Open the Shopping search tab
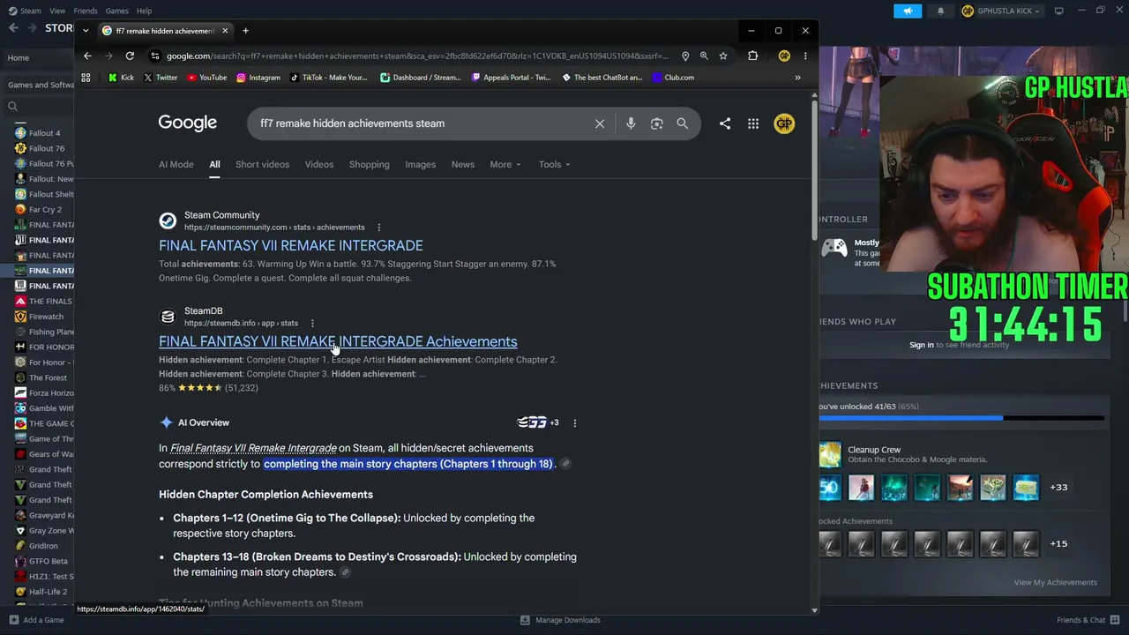1129x635 pixels. (x=369, y=164)
